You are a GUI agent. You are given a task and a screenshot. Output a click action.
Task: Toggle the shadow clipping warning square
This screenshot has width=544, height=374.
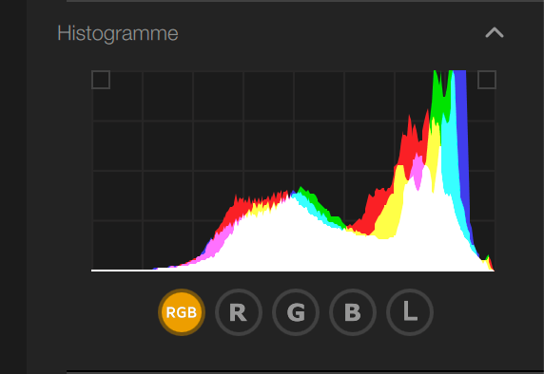click(x=101, y=80)
